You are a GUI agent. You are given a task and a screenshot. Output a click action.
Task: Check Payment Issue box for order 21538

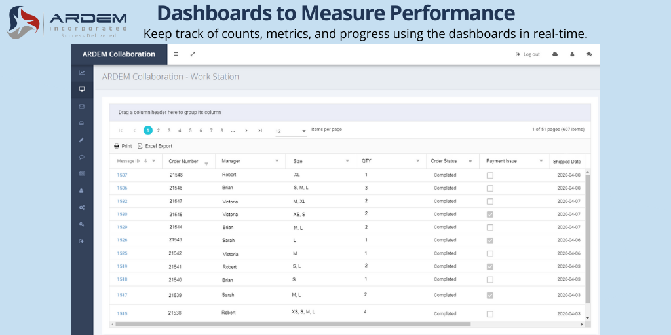490,314
